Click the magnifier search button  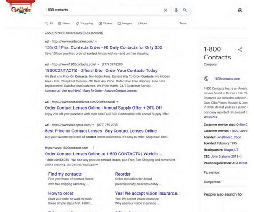coord(185,10)
